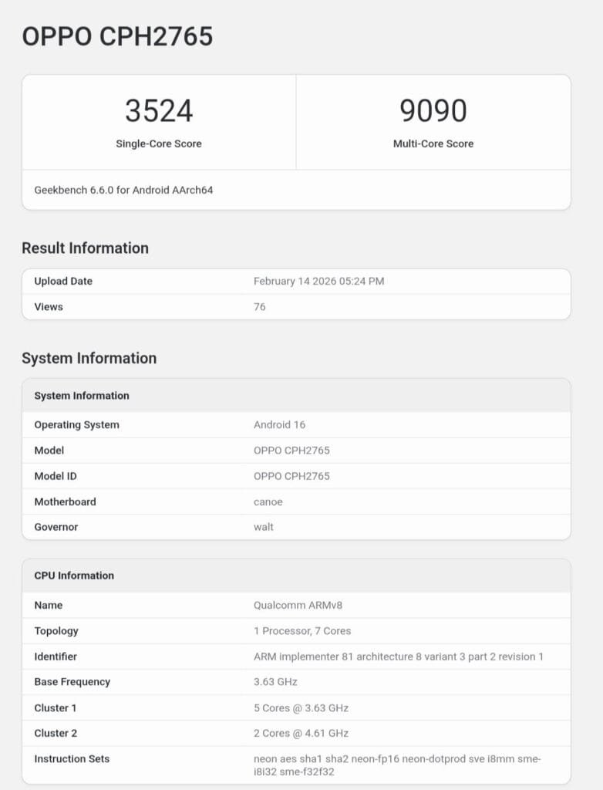Select the 2 Cores @ 4.61 GHz value
This screenshot has width=603, height=790.
coord(301,733)
